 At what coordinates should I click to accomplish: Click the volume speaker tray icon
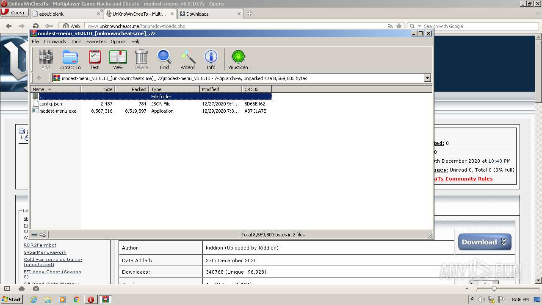point(481,299)
